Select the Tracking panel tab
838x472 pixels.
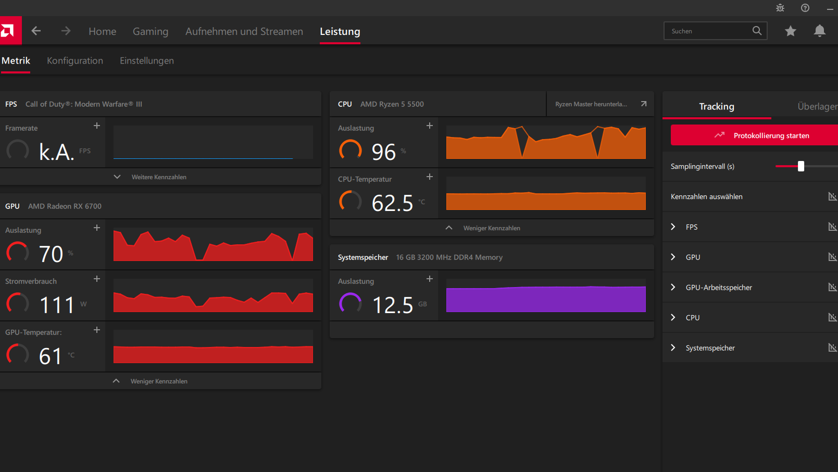[x=717, y=106]
